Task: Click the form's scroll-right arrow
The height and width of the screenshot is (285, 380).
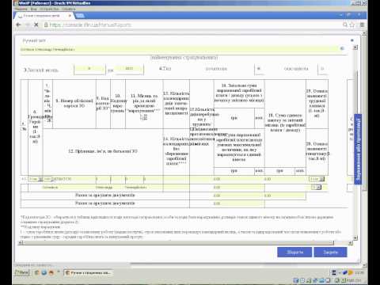Action: click(351, 243)
